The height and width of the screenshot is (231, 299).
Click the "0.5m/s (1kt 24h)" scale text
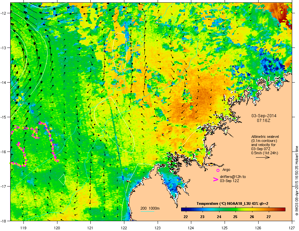[264, 153]
